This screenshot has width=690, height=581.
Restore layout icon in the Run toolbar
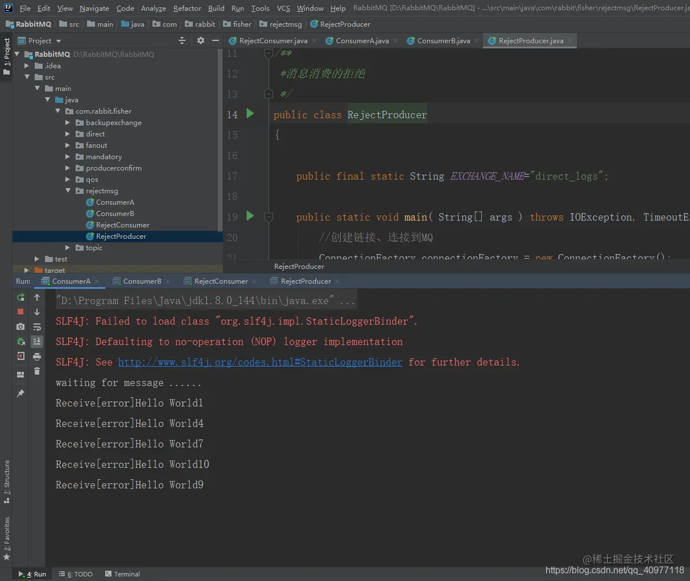click(20, 375)
